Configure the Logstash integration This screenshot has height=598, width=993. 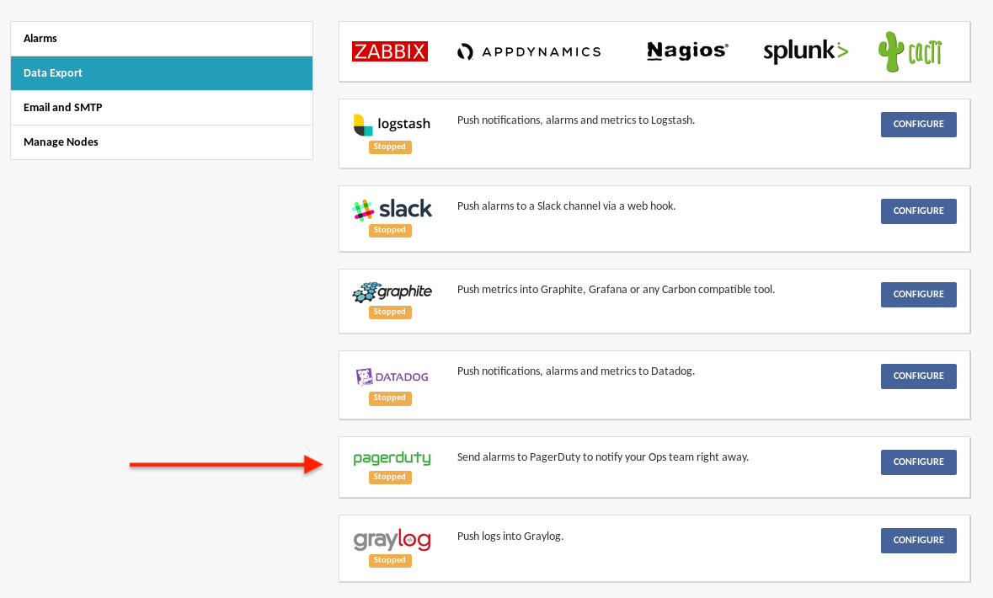coord(918,125)
